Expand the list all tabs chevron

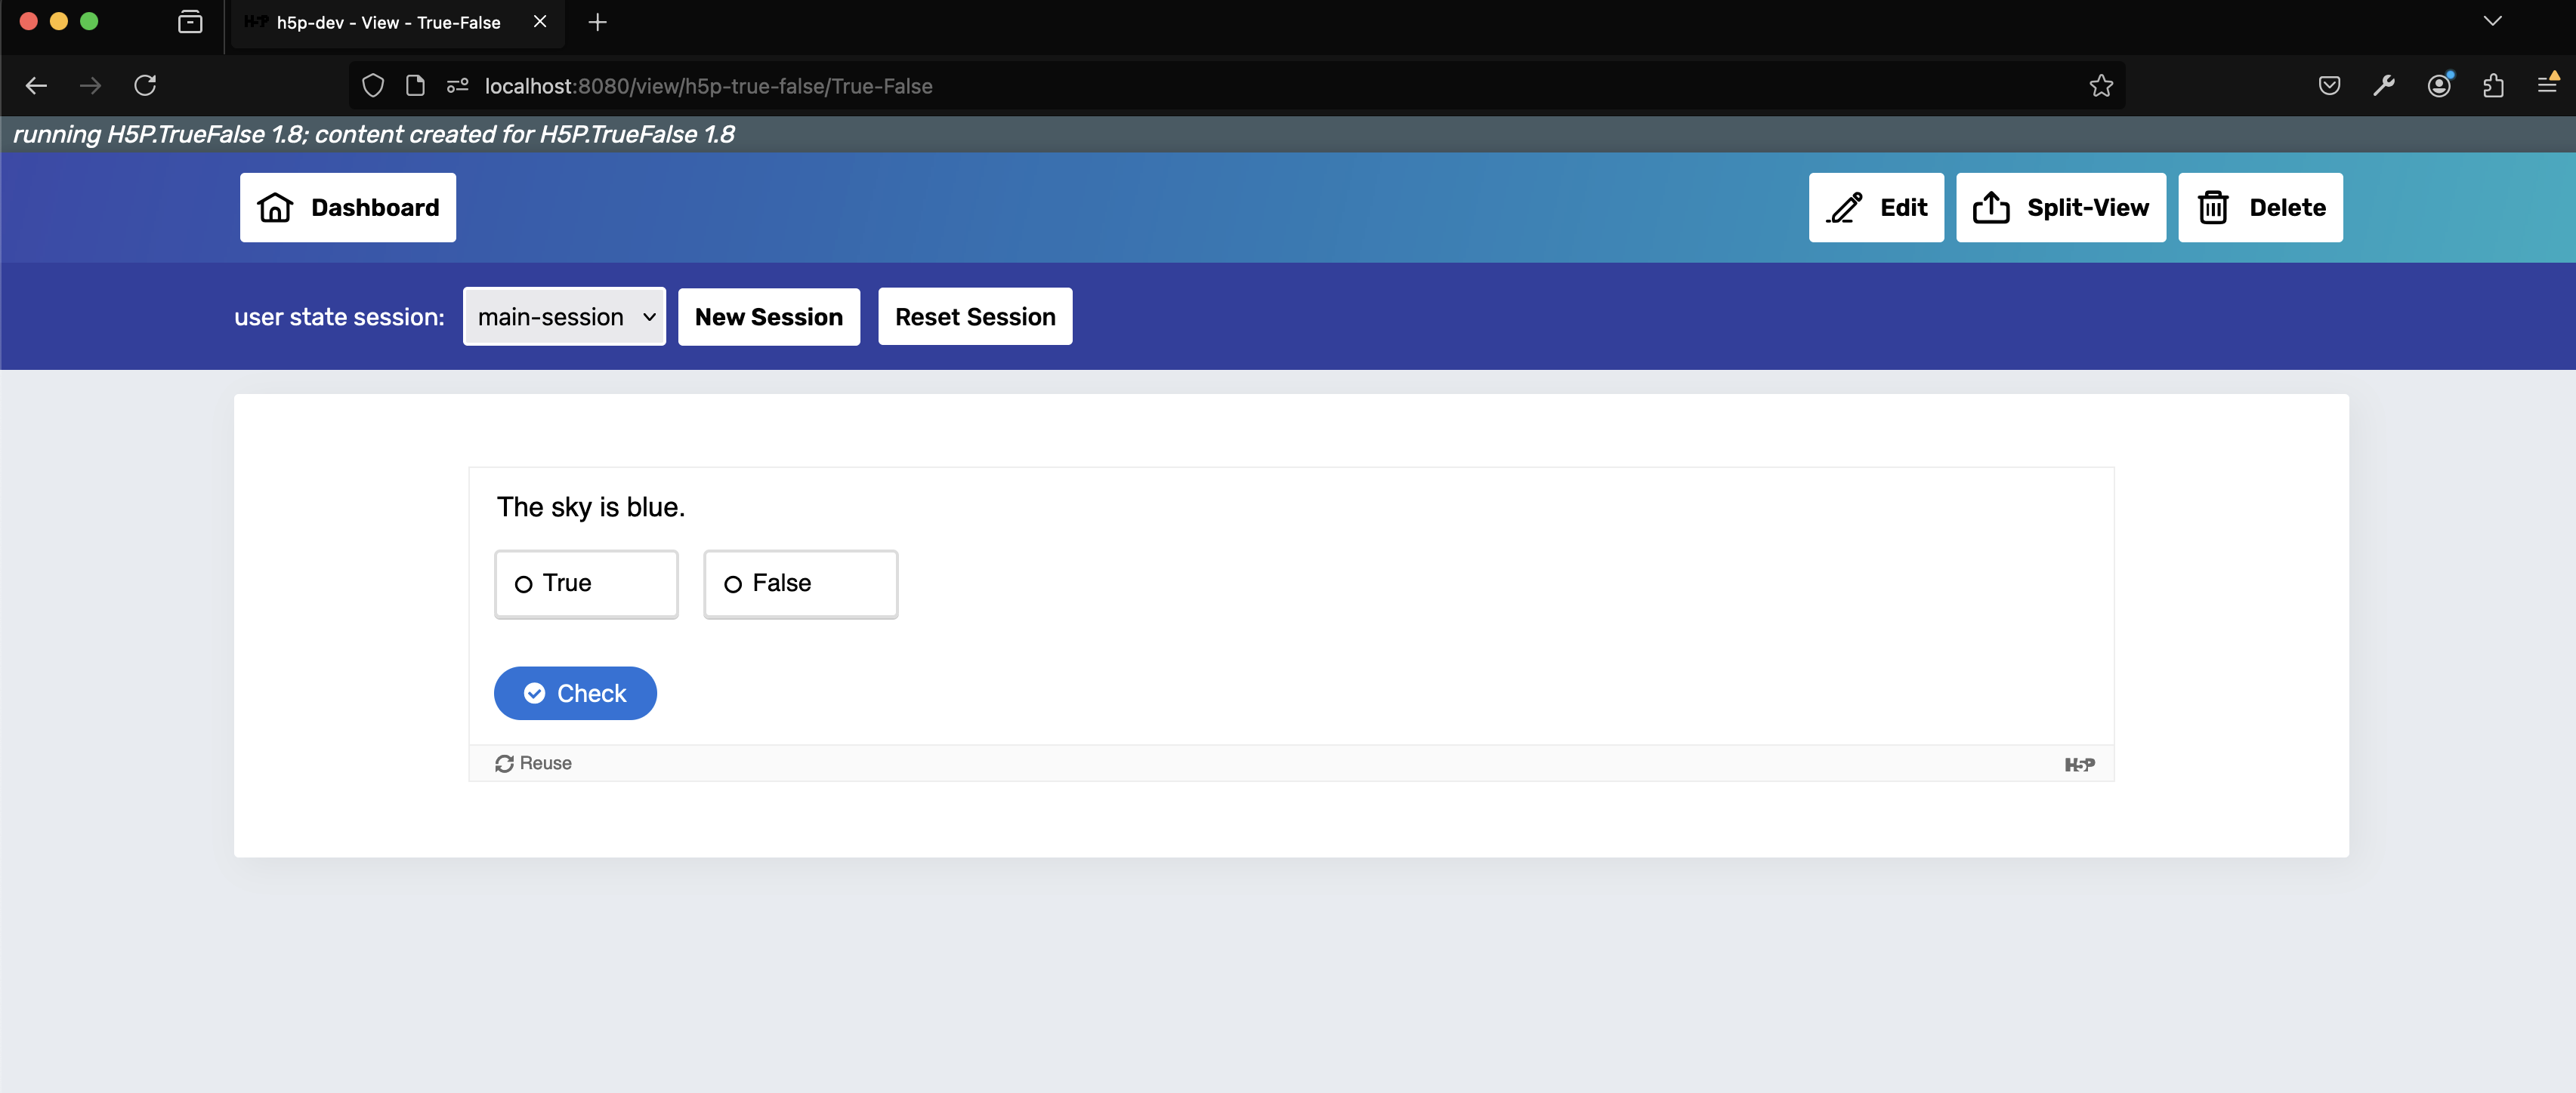[2492, 21]
